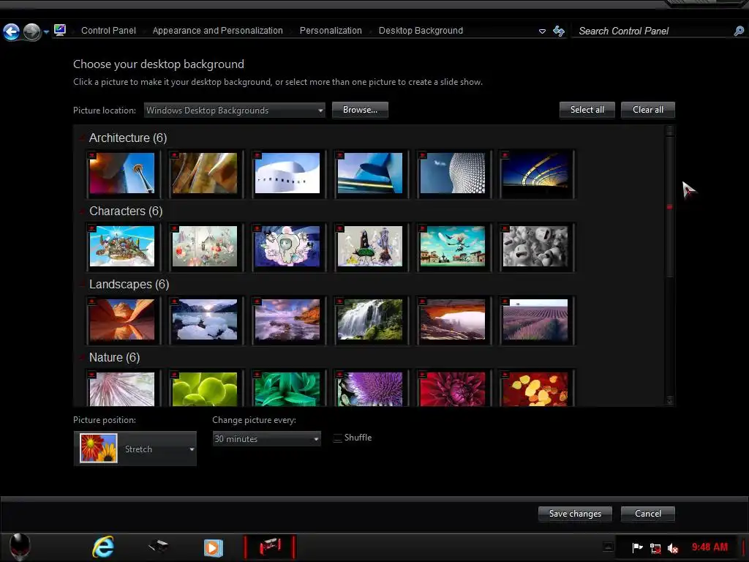Select the red canyon landscape wallpaper
Image resolution: width=749 pixels, height=562 pixels.
pyautogui.click(x=122, y=319)
